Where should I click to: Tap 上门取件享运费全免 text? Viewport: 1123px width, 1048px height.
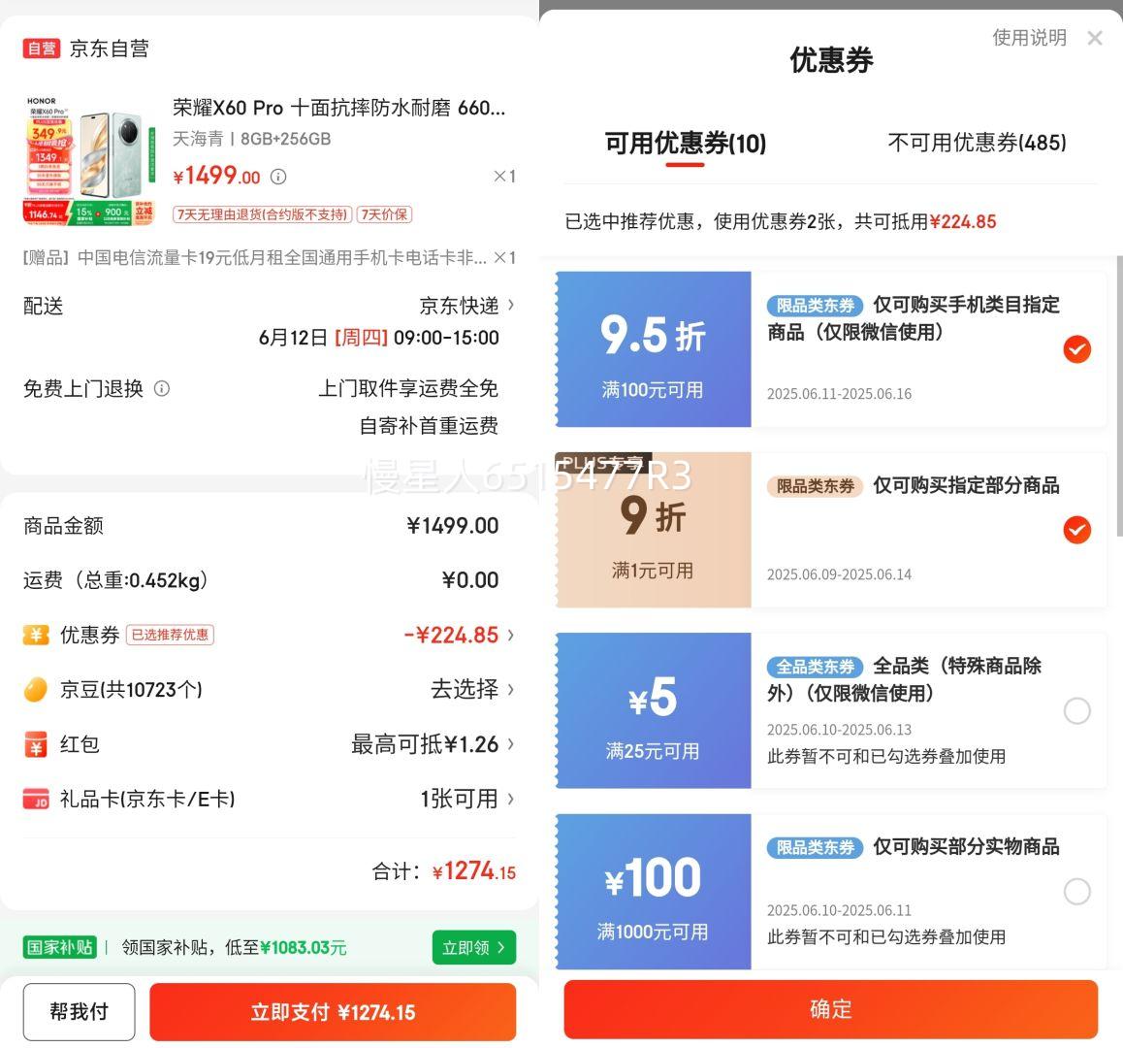tap(408, 388)
